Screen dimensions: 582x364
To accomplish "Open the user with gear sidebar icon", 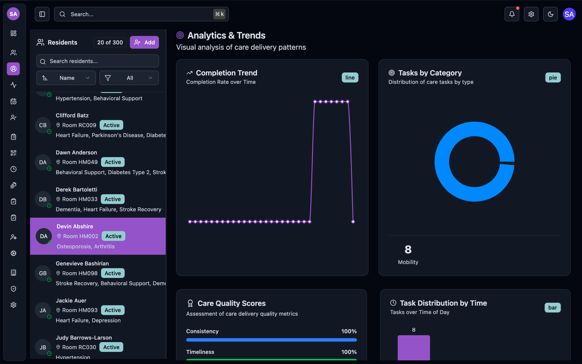I will point(13,237).
